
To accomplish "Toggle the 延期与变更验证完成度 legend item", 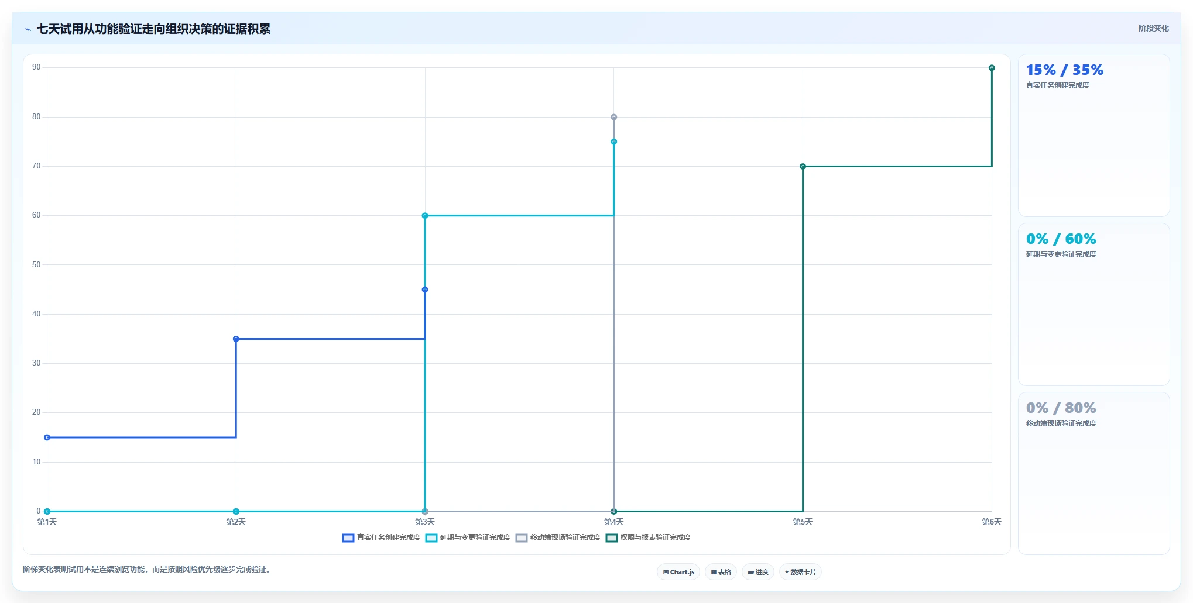I will coord(468,537).
